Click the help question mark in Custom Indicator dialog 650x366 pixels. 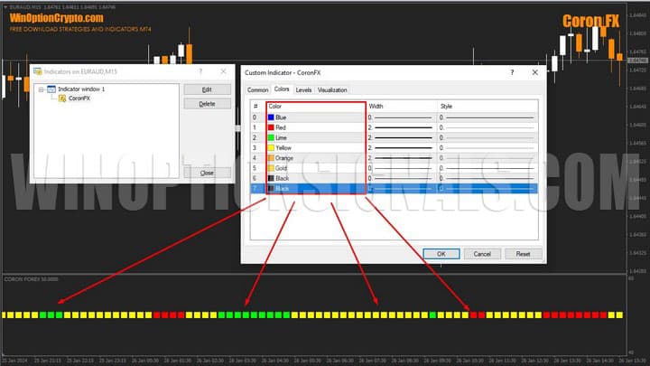(x=510, y=71)
